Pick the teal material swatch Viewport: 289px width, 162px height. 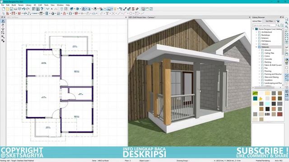[255, 99]
